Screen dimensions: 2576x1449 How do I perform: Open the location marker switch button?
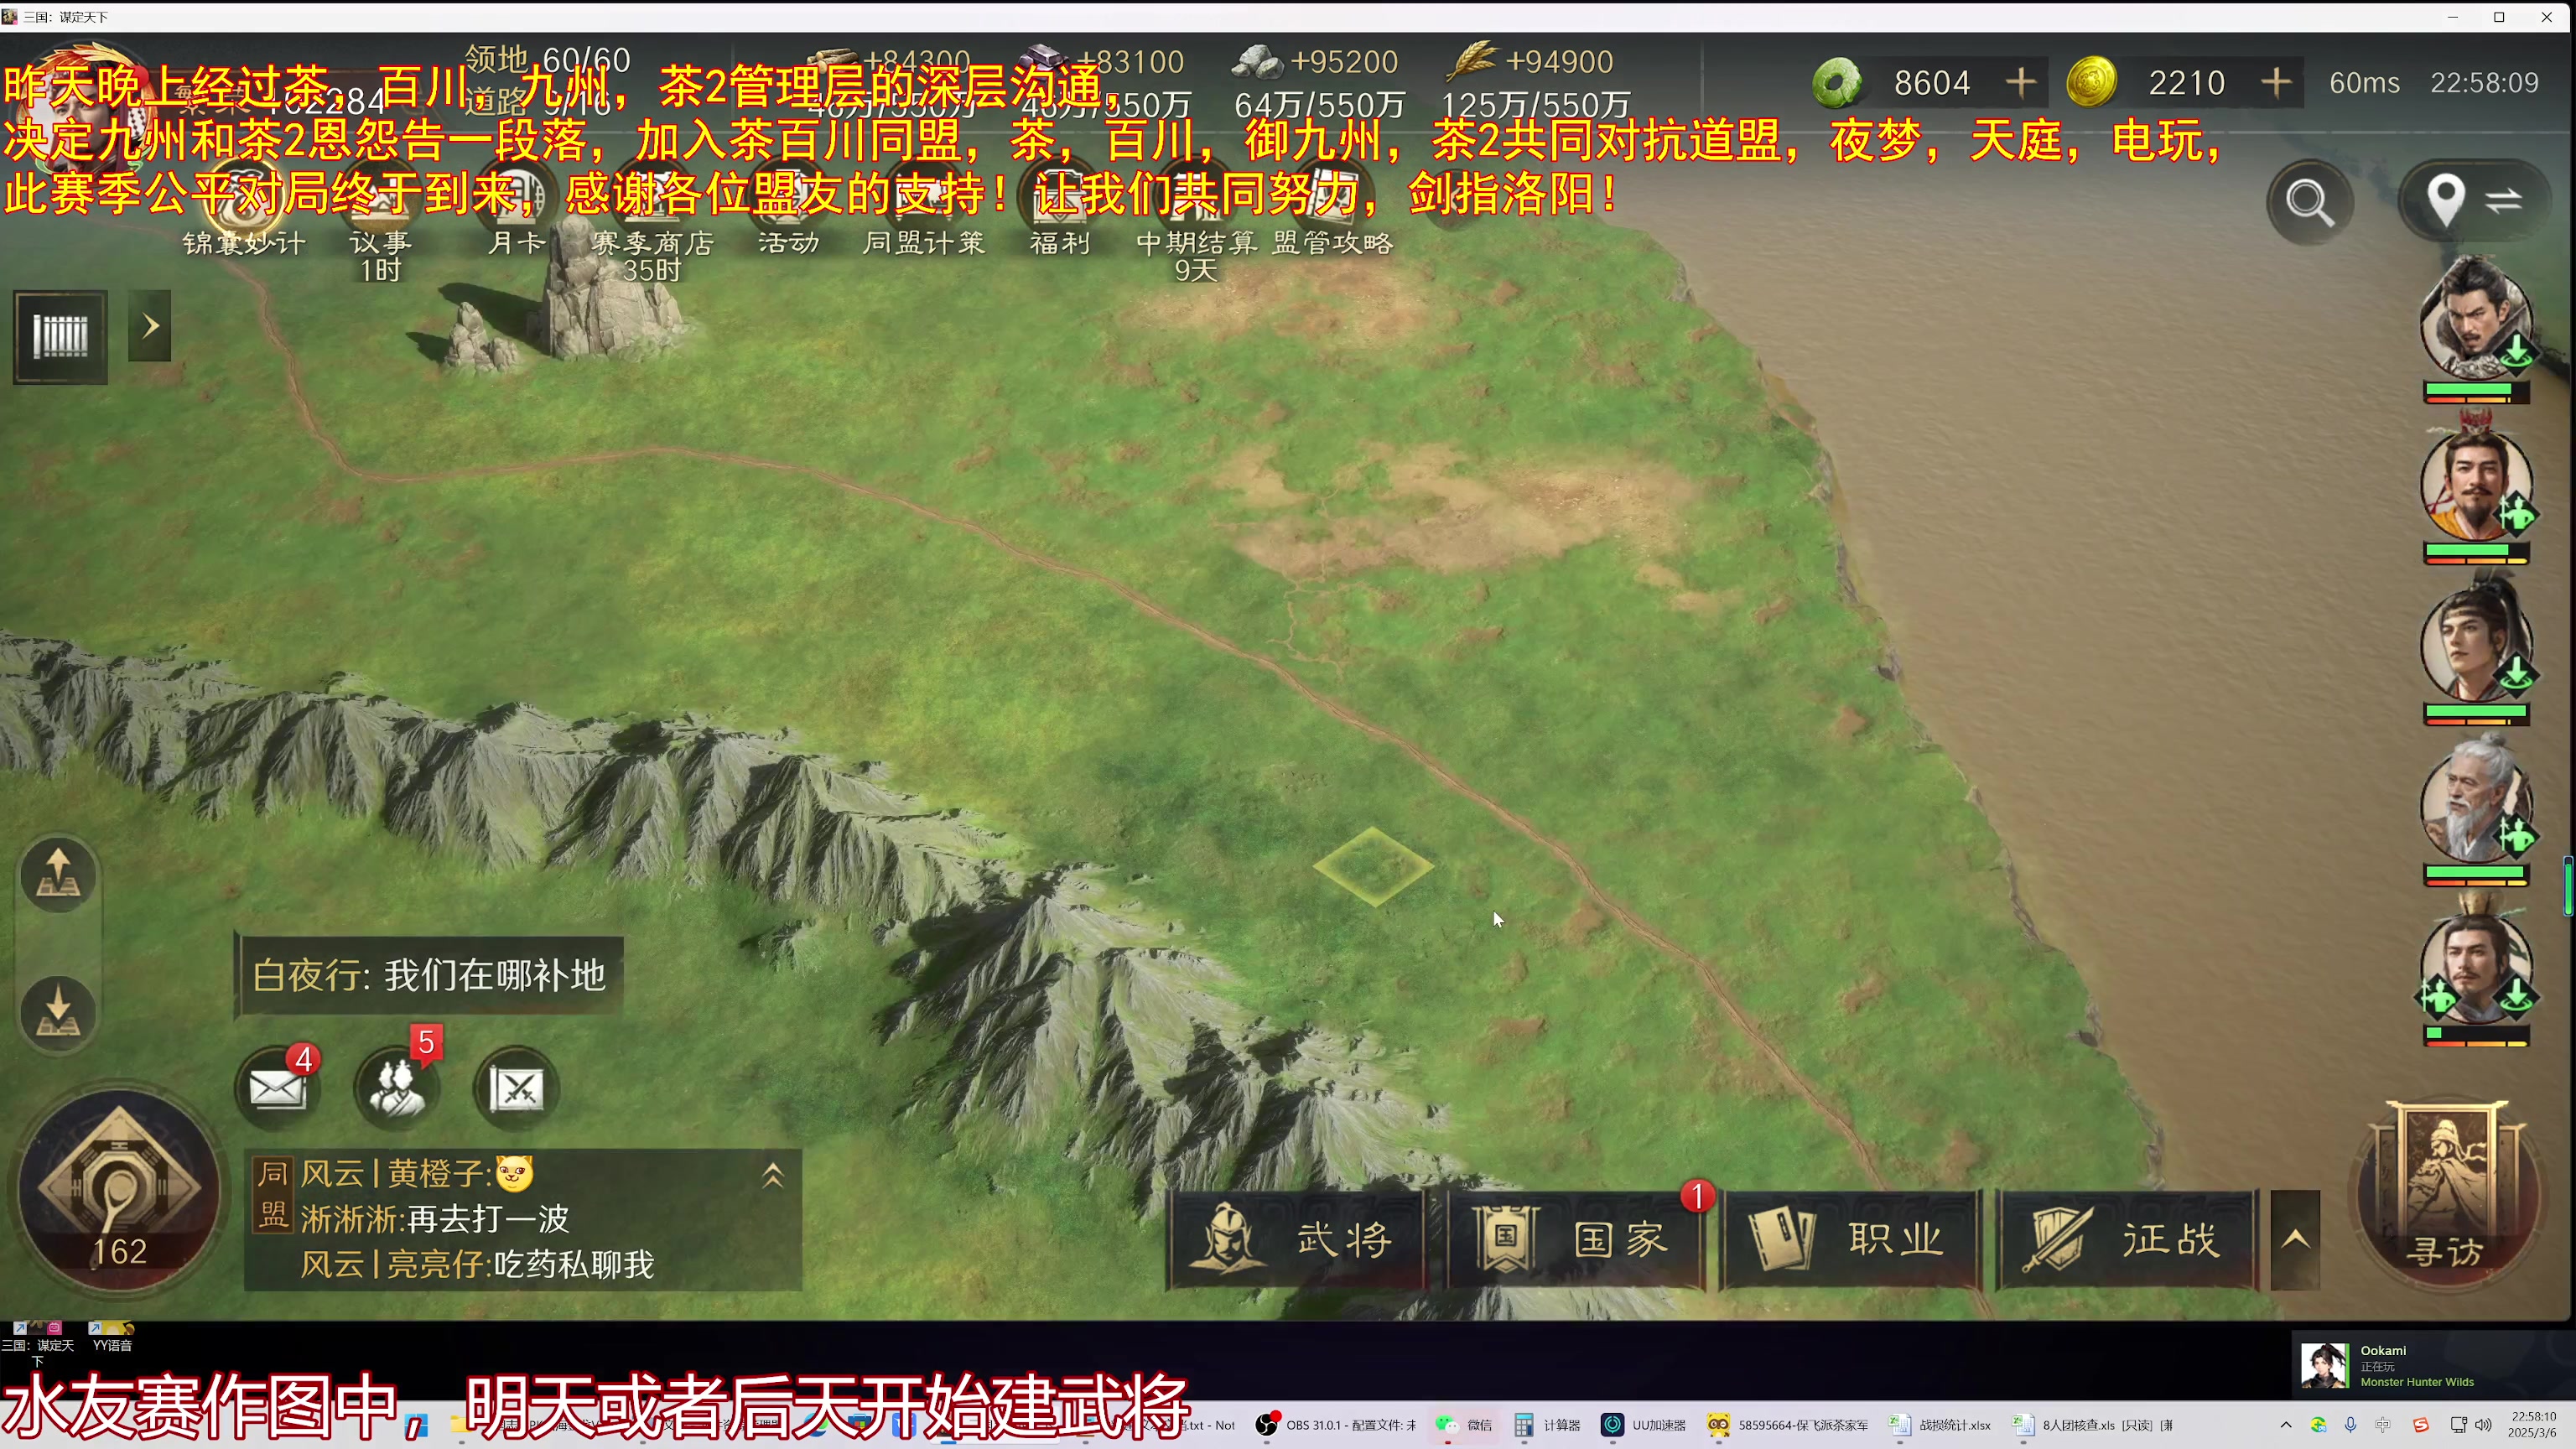[2475, 200]
